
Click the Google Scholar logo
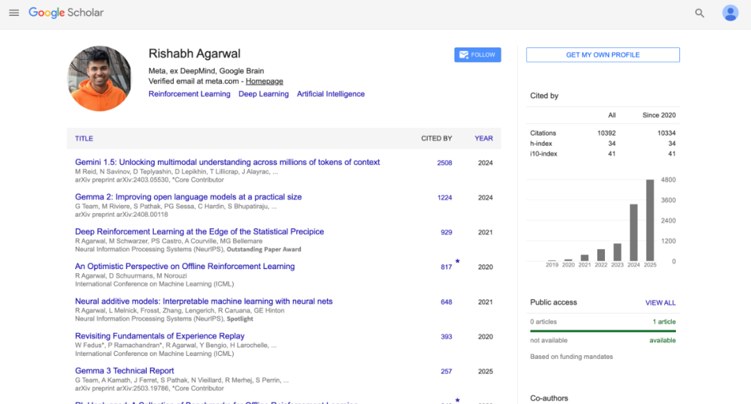click(66, 13)
